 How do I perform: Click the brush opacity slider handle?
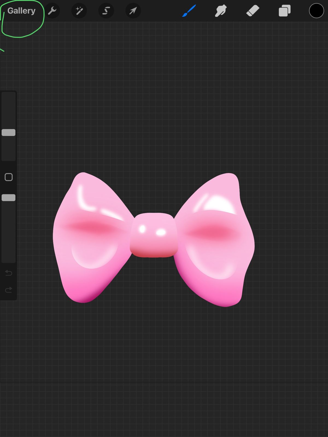(x=8, y=198)
